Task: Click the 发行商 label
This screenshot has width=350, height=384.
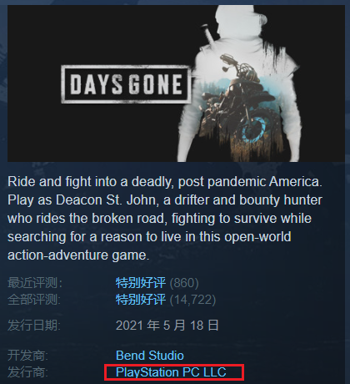Action: [x=27, y=372]
